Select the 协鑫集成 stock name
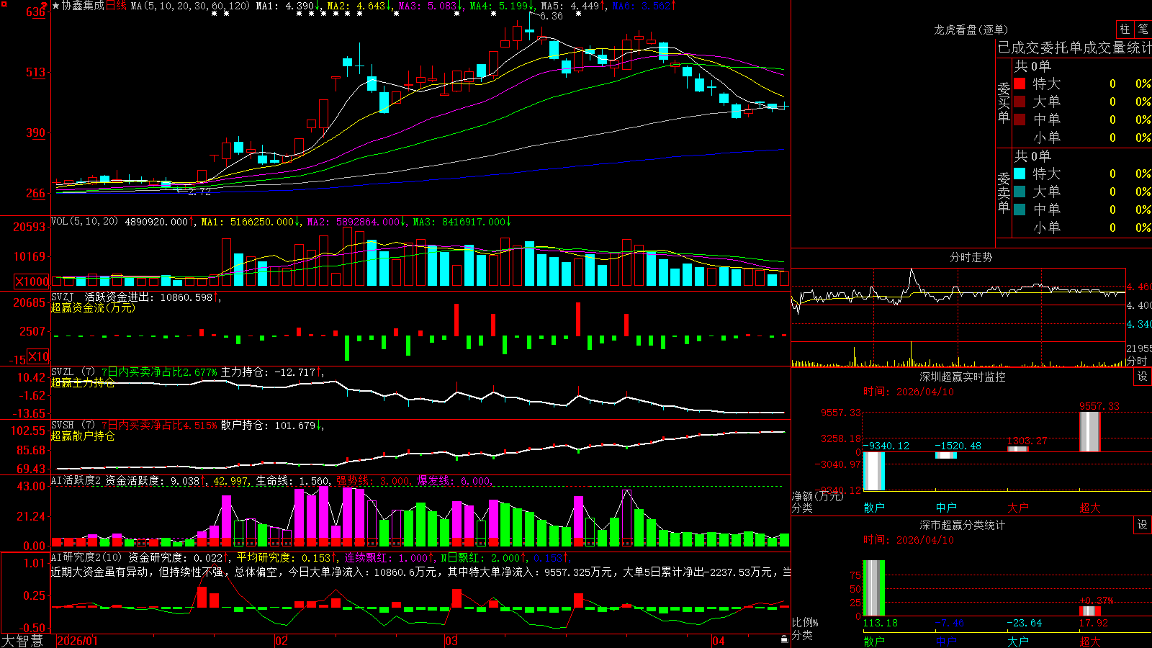This screenshot has width=1152, height=648. (x=83, y=6)
